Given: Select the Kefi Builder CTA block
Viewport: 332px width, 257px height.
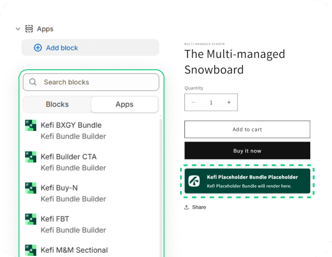Looking at the screenshot, I should [x=91, y=162].
